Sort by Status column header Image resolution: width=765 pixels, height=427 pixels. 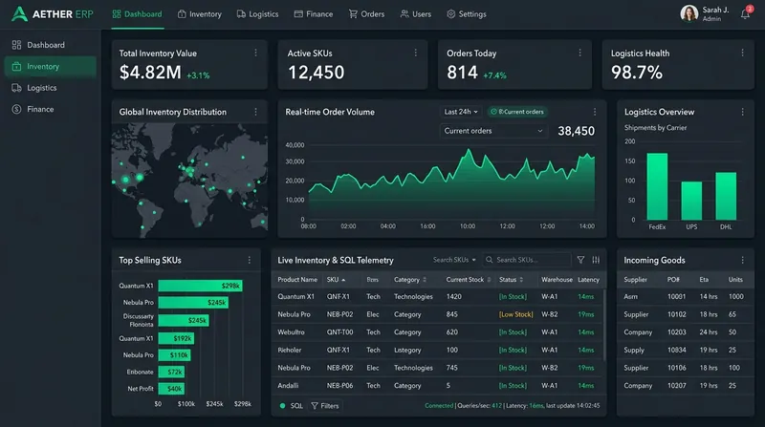(512, 279)
